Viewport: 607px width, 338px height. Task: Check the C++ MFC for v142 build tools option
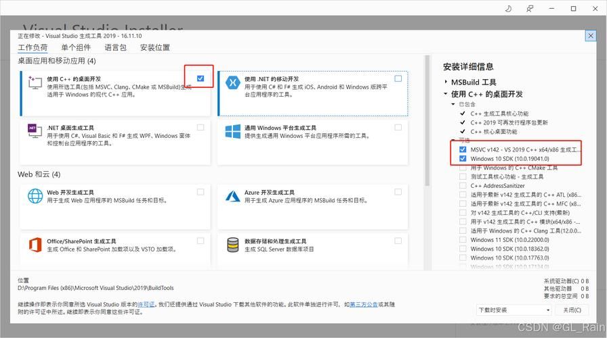pyautogui.click(x=463, y=203)
